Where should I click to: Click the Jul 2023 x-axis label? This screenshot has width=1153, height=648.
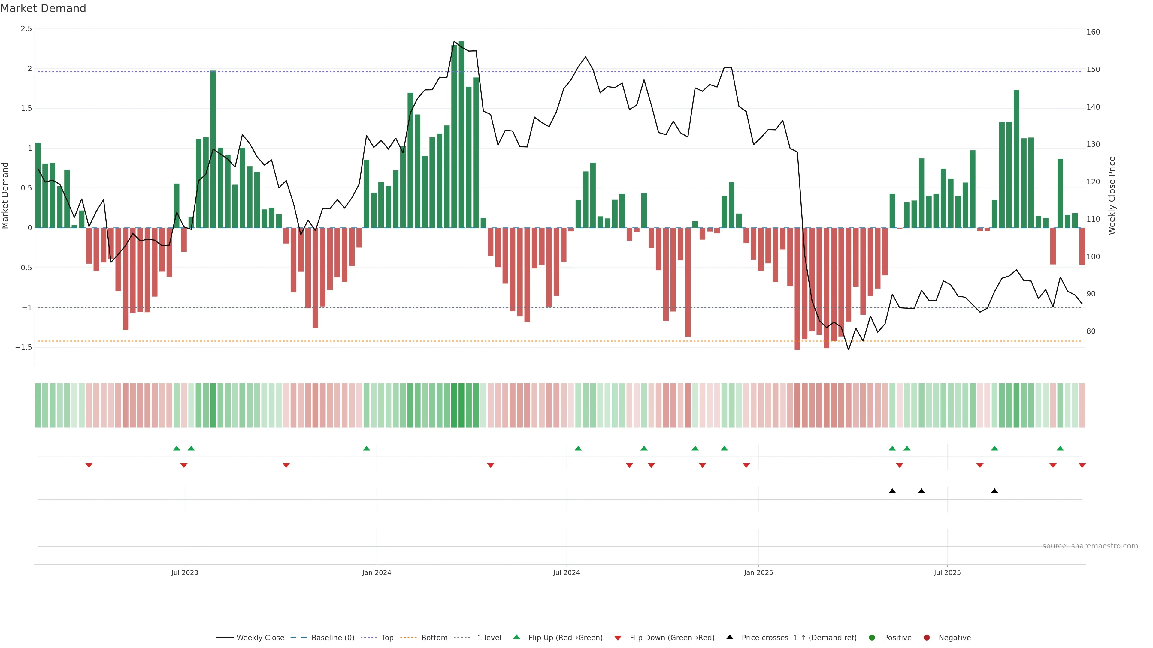click(x=184, y=572)
